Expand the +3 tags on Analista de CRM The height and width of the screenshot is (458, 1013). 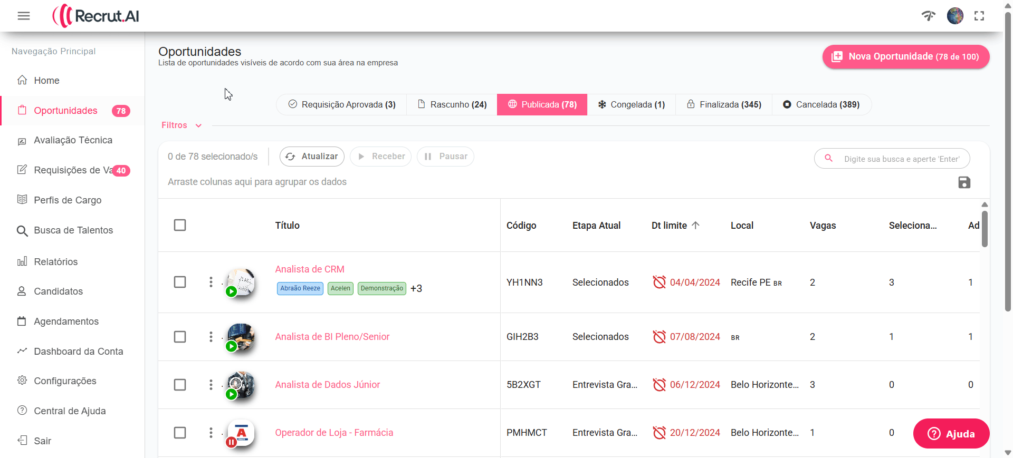[x=416, y=288]
